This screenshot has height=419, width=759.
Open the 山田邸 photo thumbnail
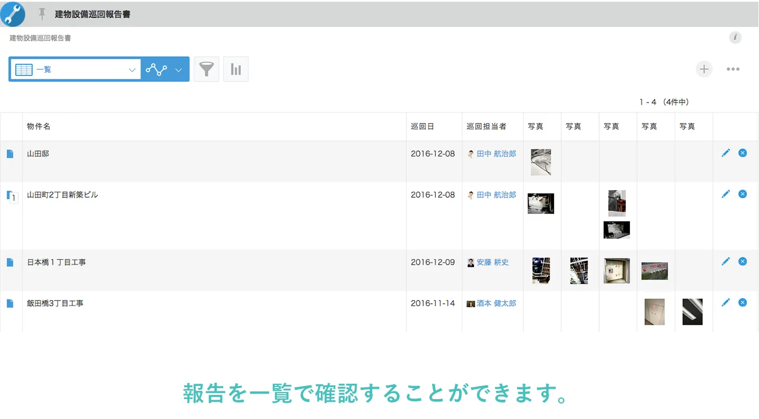[541, 162]
